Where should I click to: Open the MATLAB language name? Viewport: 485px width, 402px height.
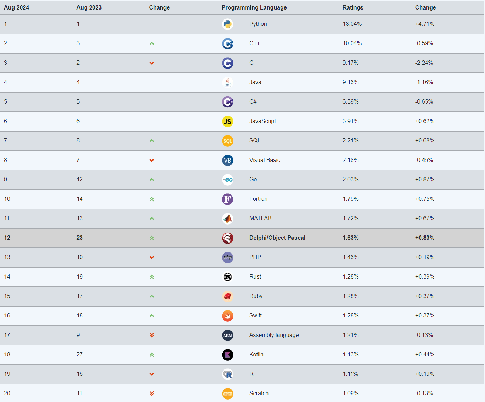click(260, 218)
